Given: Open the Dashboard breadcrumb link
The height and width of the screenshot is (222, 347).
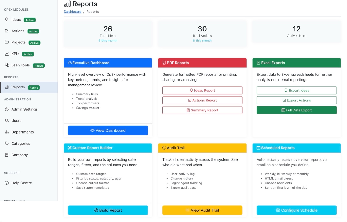Looking at the screenshot, I should (72, 11).
